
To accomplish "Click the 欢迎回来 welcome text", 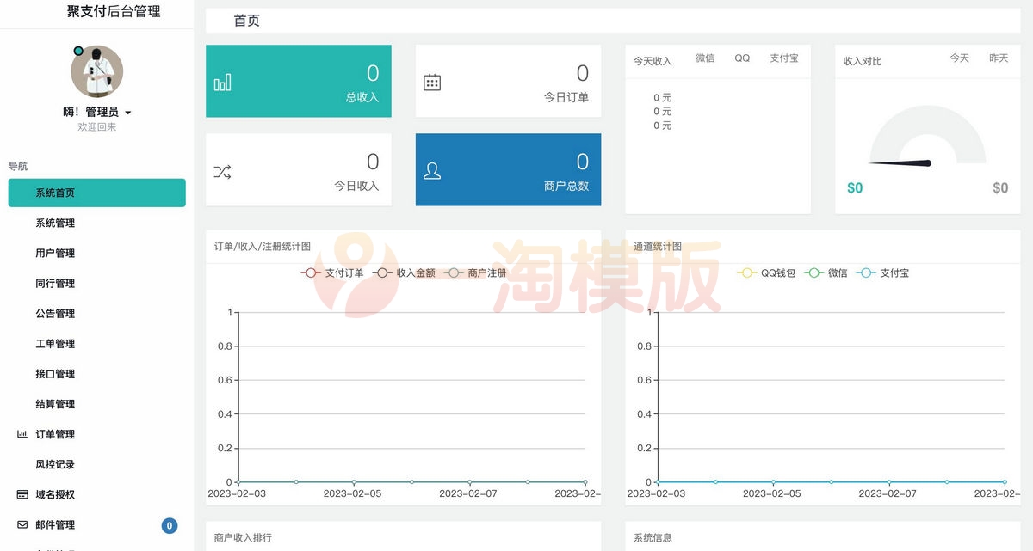I will pos(97,127).
